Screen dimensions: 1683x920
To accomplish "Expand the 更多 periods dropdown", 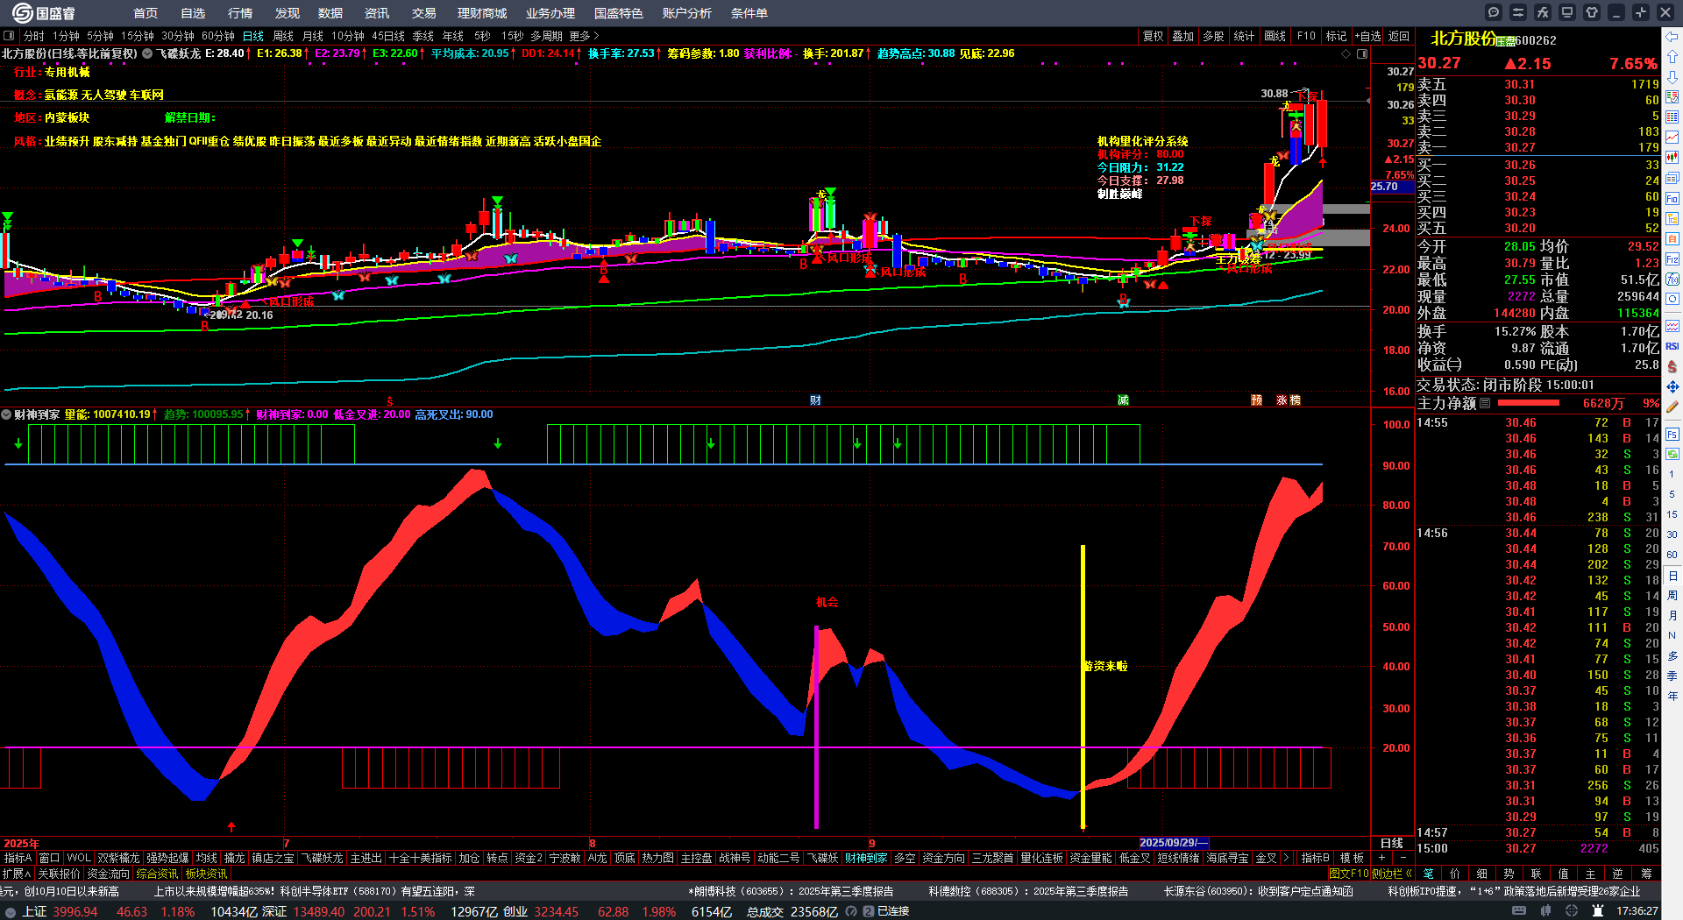I will (584, 36).
